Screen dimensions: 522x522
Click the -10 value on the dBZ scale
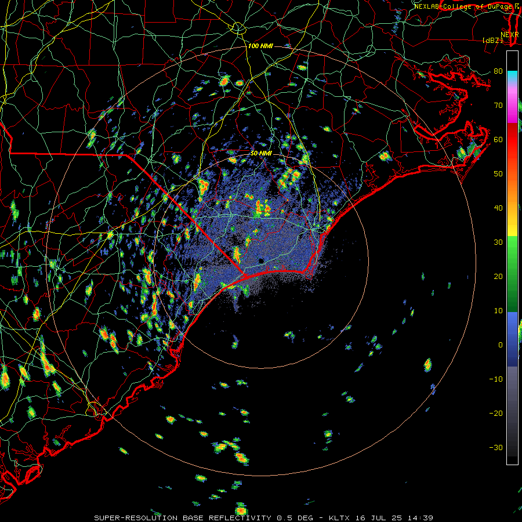tap(496, 379)
